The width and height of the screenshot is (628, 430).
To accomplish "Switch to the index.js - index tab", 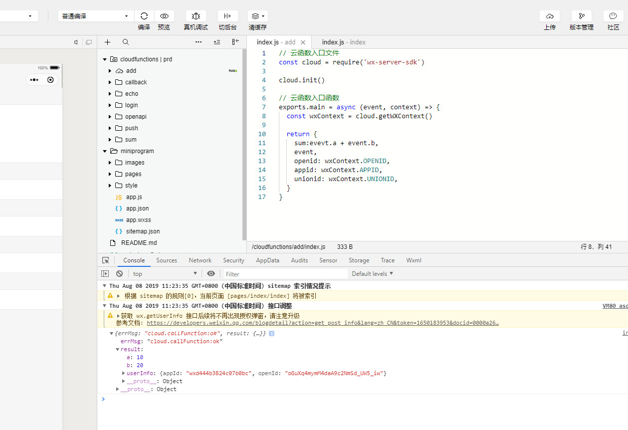I will [344, 42].
